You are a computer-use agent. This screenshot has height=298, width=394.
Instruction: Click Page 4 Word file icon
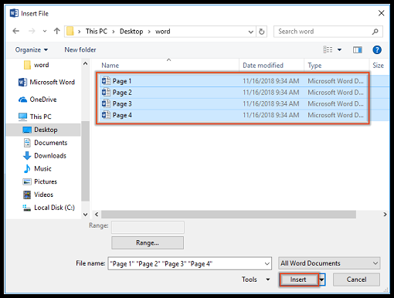coord(106,115)
